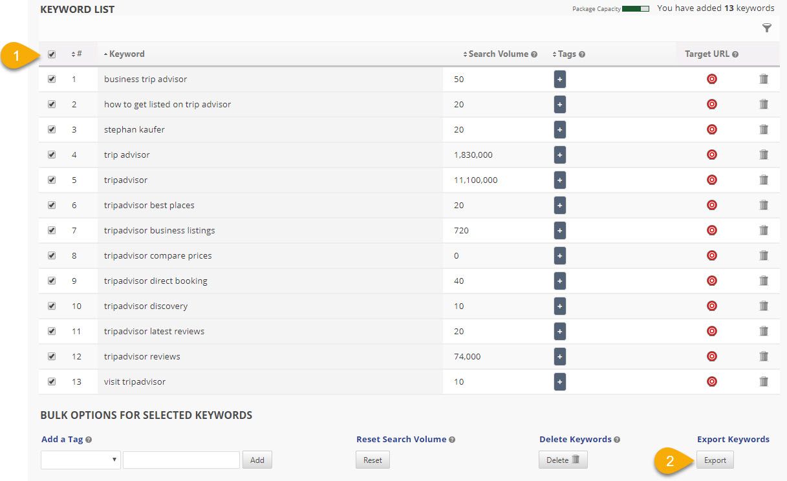Uncheck the 'tripadvisor discovery' row checkbox
The width and height of the screenshot is (787, 481).
coord(52,306)
